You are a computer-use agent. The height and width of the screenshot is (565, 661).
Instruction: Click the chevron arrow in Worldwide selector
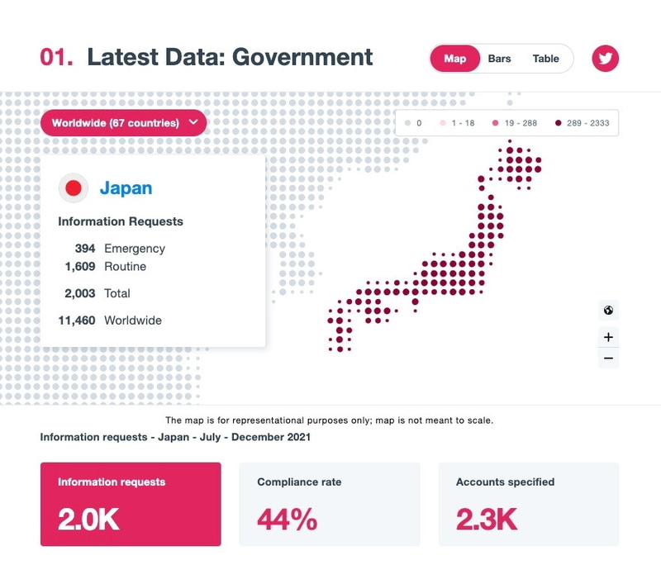193,123
